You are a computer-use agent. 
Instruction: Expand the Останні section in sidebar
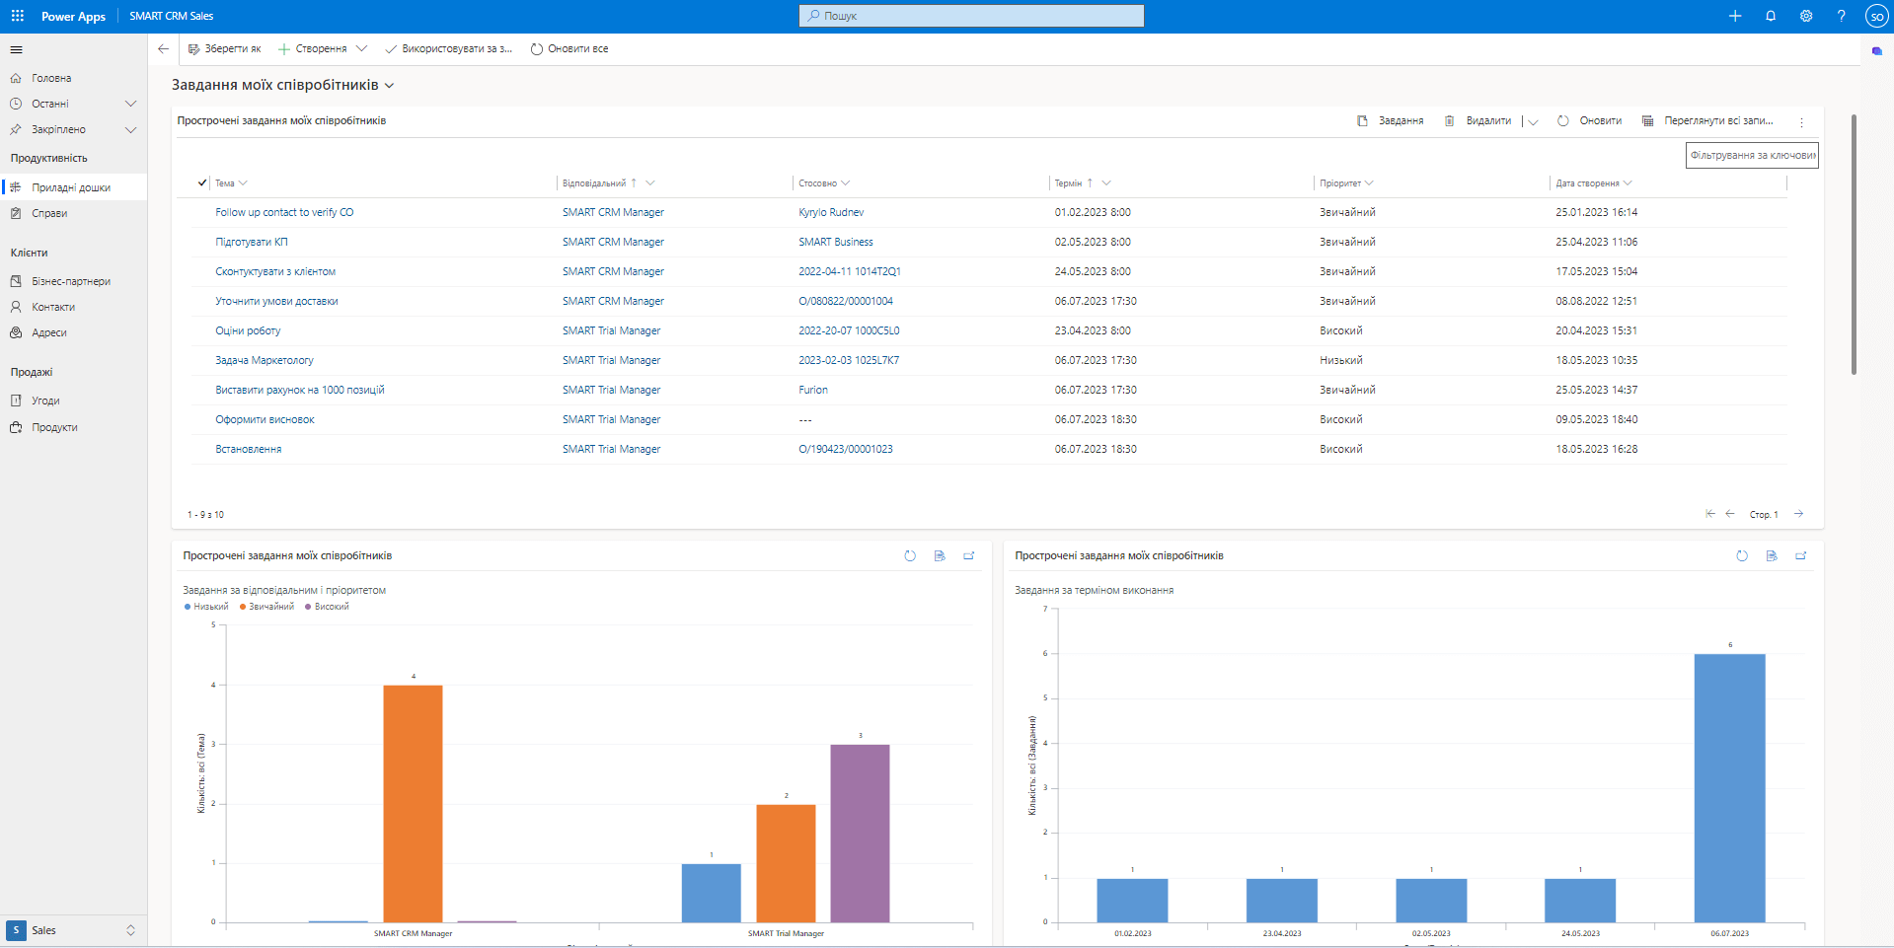pyautogui.click(x=130, y=104)
